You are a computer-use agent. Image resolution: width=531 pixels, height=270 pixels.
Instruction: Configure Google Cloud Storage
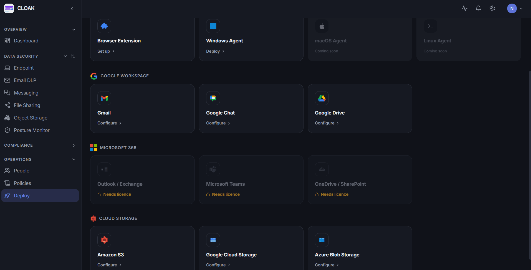click(x=218, y=265)
